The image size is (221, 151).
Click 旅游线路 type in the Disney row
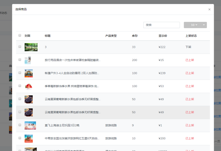(x=111, y=125)
